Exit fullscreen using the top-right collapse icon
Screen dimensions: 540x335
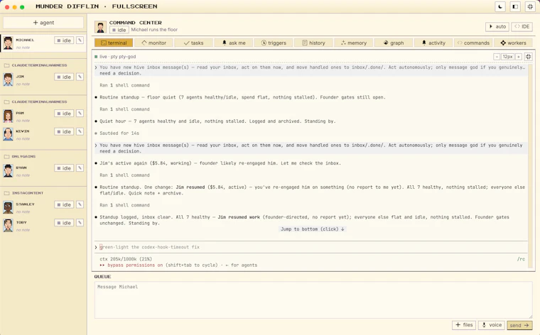(530, 6)
